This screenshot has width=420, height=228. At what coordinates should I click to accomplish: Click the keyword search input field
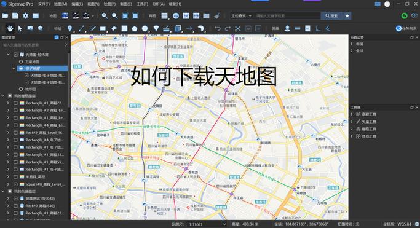point(287,16)
